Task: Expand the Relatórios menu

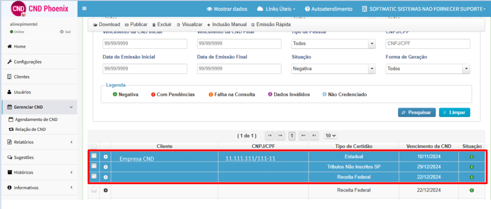Action: [39, 142]
